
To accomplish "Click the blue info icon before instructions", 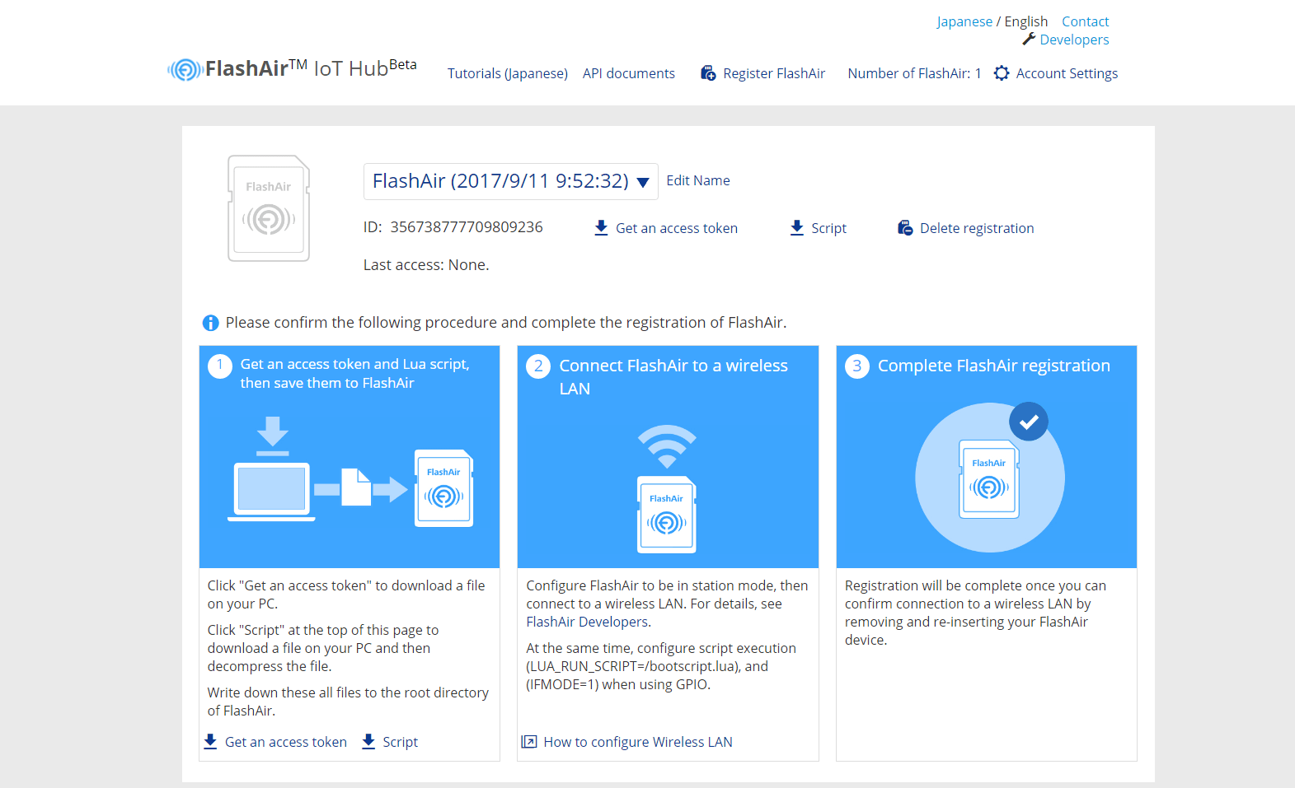I will [x=210, y=323].
